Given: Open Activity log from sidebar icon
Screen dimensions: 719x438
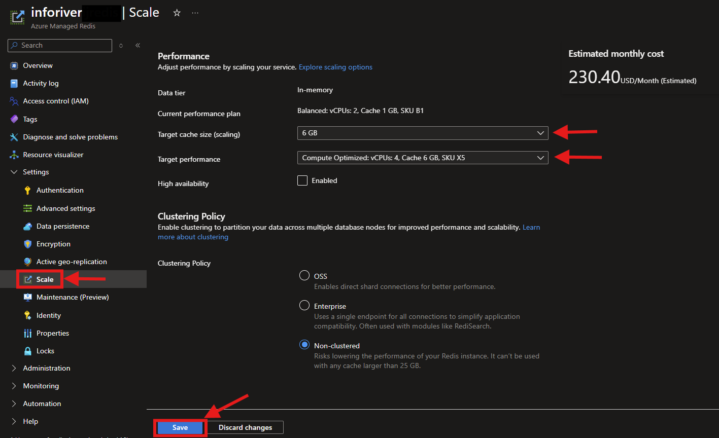Looking at the screenshot, I should (14, 84).
